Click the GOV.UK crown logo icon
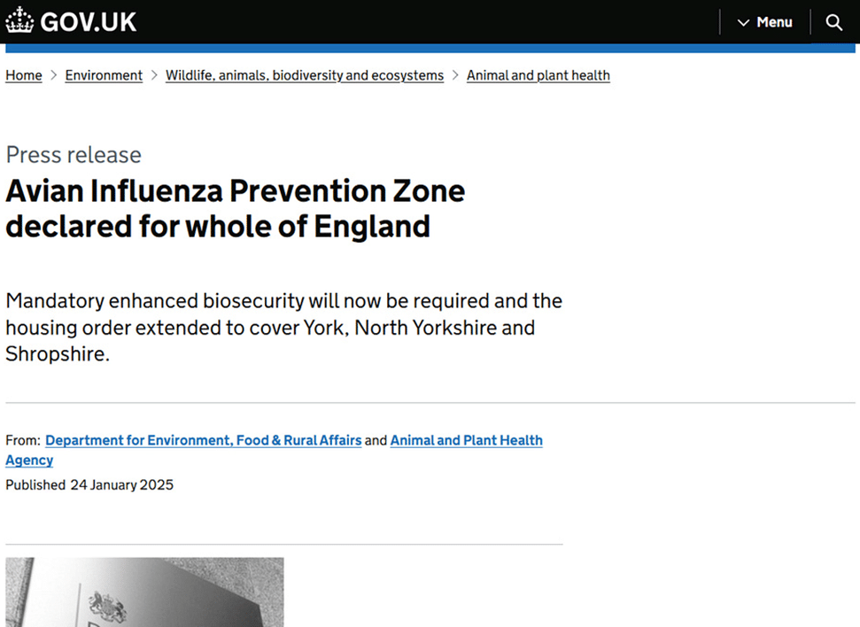The width and height of the screenshot is (860, 627). [x=19, y=20]
